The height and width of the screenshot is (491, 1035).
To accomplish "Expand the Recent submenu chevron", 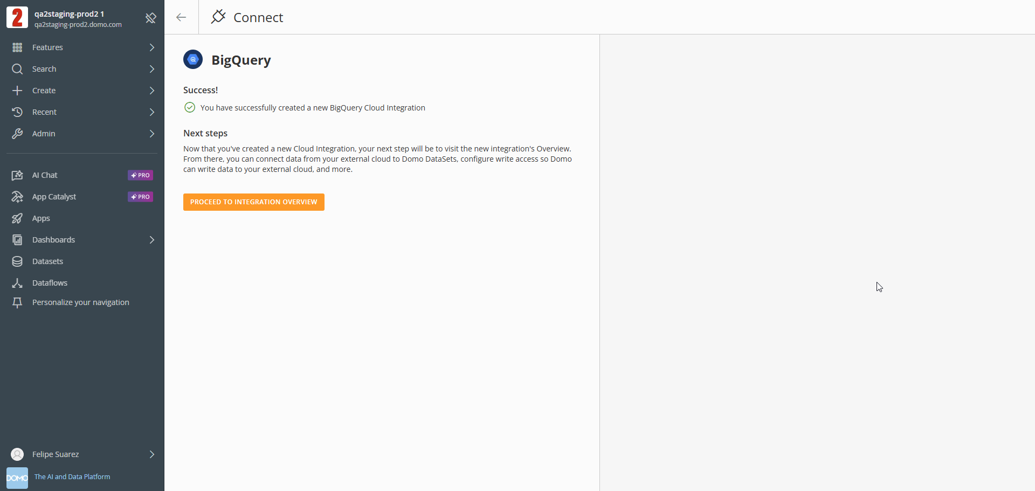I will [152, 112].
